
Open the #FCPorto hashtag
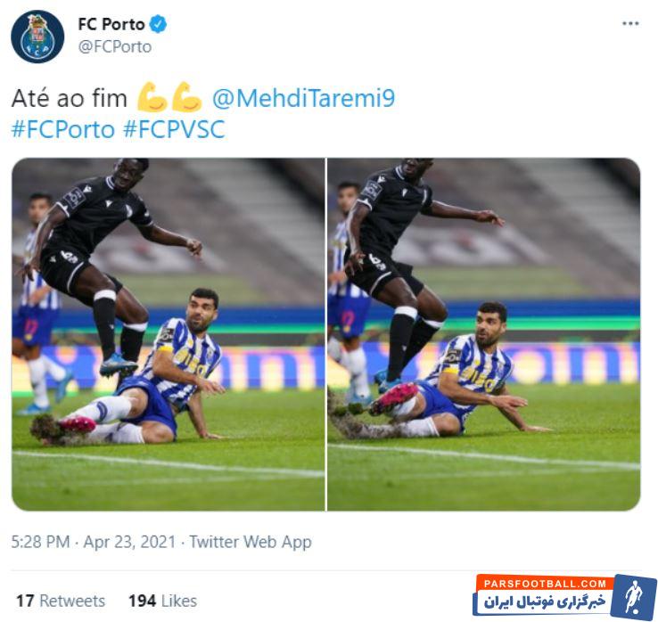click(63, 128)
